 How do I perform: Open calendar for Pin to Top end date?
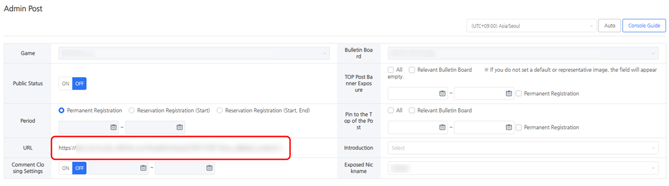[x=509, y=127]
